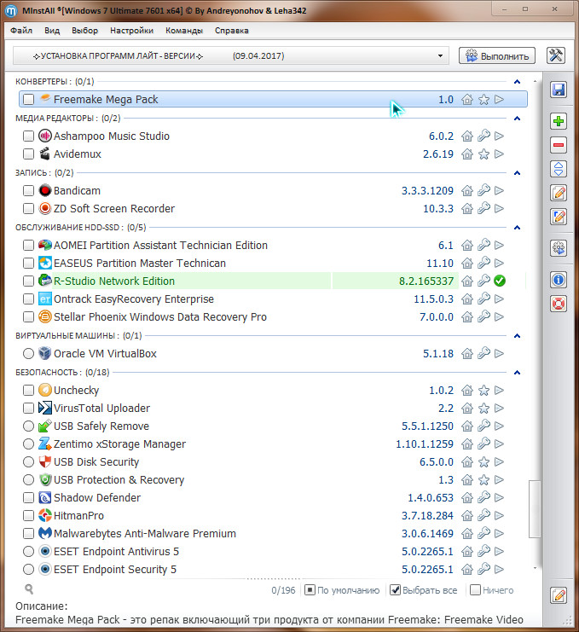The height and width of the screenshot is (632, 579).
Task: Collapse the ВИРТУАЛЬНЫЕ МАШИНЫ section
Action: pyautogui.click(x=518, y=336)
